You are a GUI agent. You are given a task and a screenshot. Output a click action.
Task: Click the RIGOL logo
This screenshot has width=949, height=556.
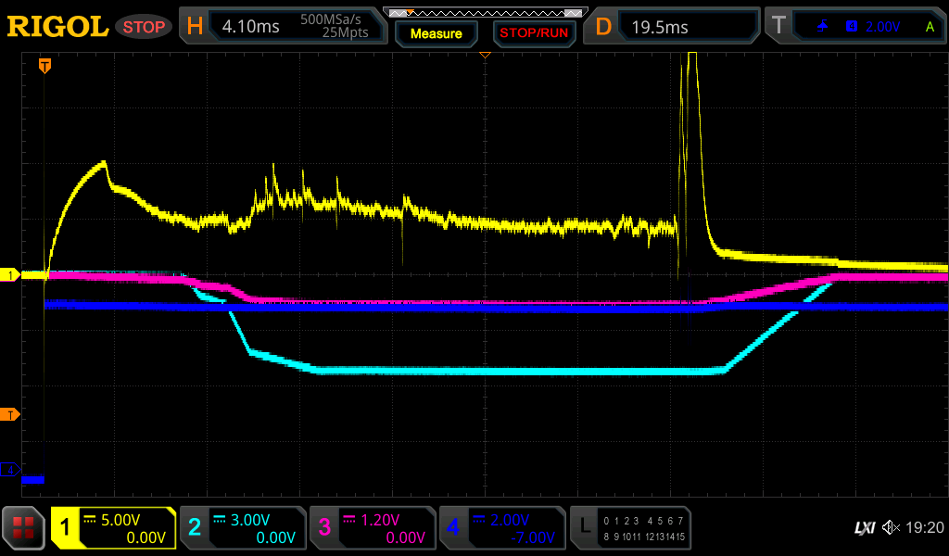(x=57, y=27)
